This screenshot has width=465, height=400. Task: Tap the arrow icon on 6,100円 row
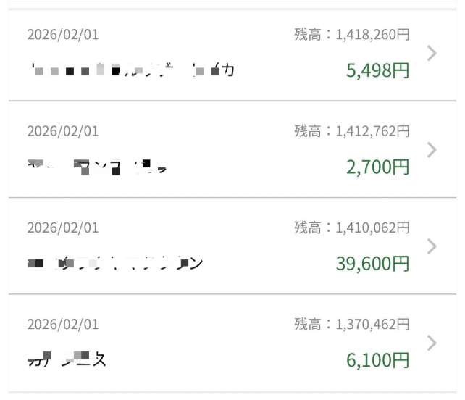[432, 343]
